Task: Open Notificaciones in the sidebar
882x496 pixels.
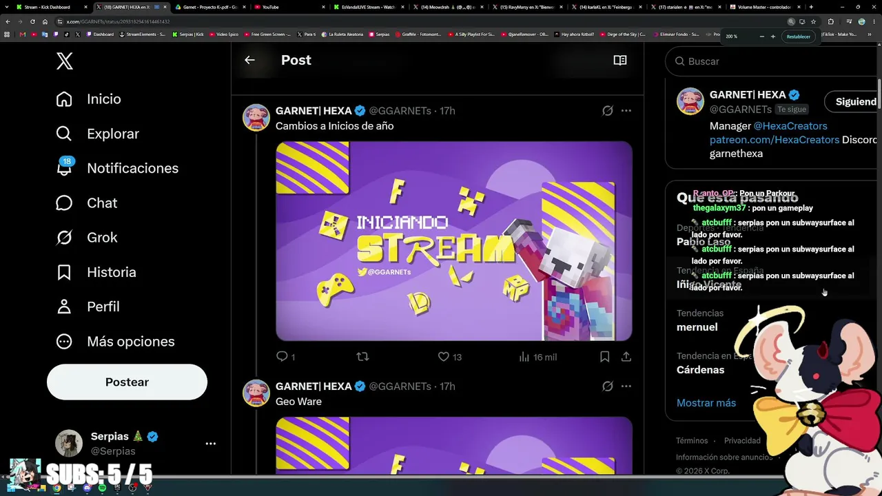Action: (x=116, y=168)
